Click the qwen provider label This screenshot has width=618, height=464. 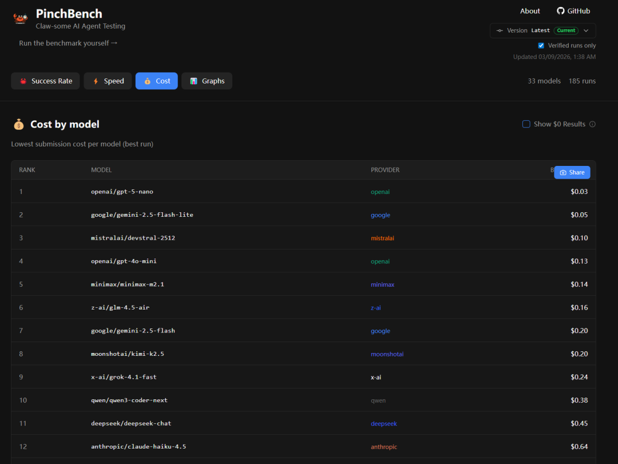click(378, 400)
